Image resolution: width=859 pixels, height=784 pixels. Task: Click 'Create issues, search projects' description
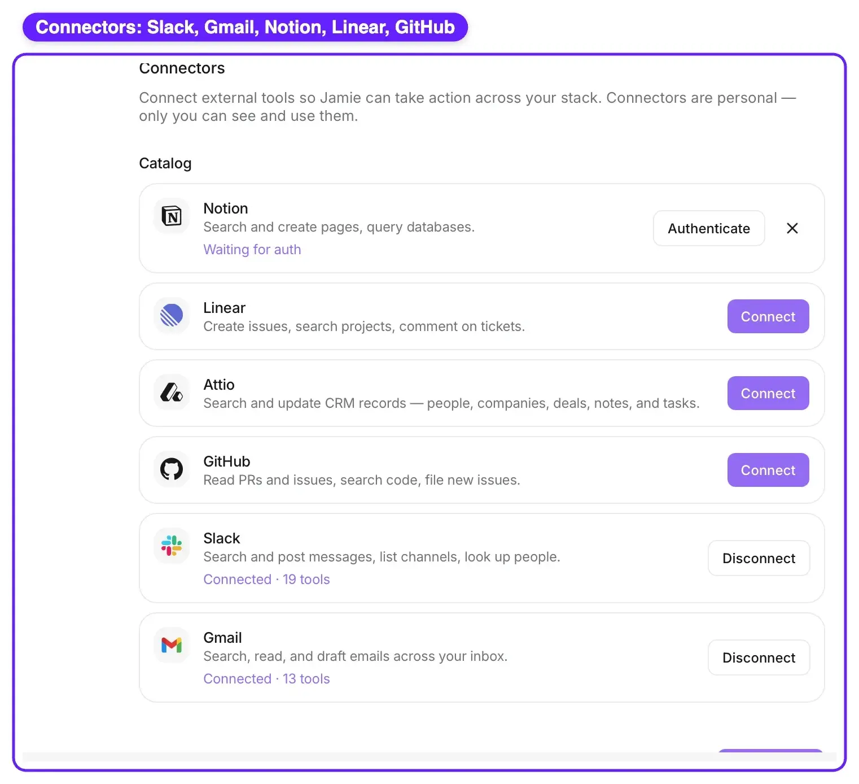364,326
